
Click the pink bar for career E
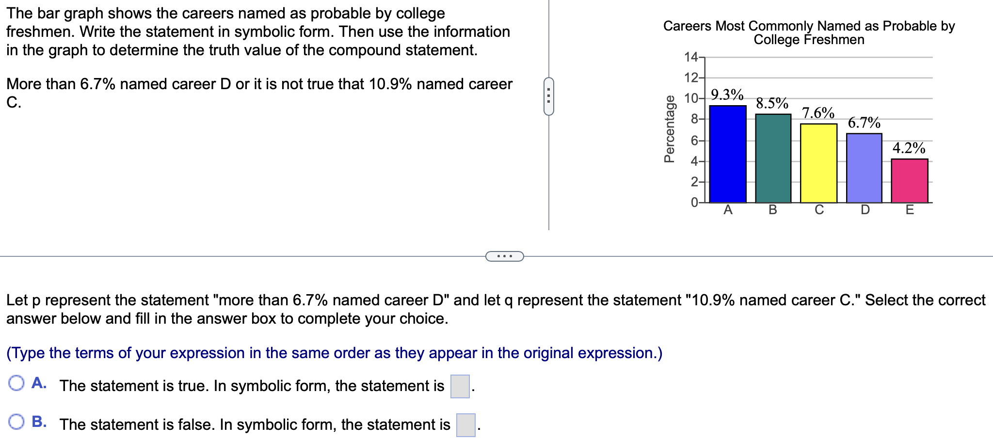909,182
